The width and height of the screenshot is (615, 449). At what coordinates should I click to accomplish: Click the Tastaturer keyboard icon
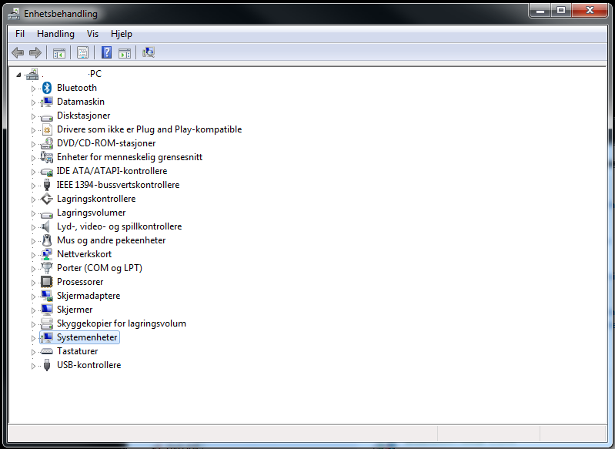coord(47,351)
